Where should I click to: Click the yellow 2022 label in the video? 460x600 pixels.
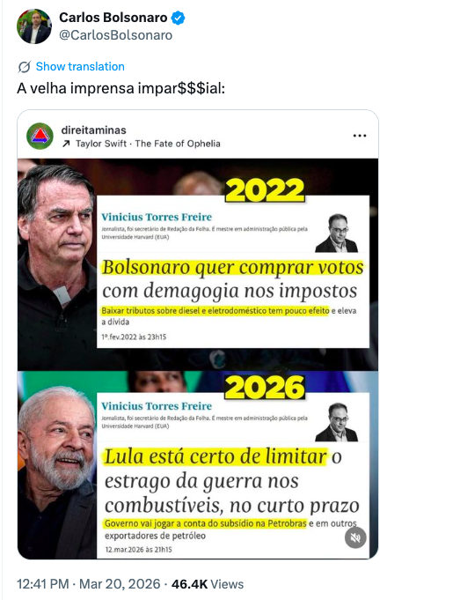[x=265, y=190]
